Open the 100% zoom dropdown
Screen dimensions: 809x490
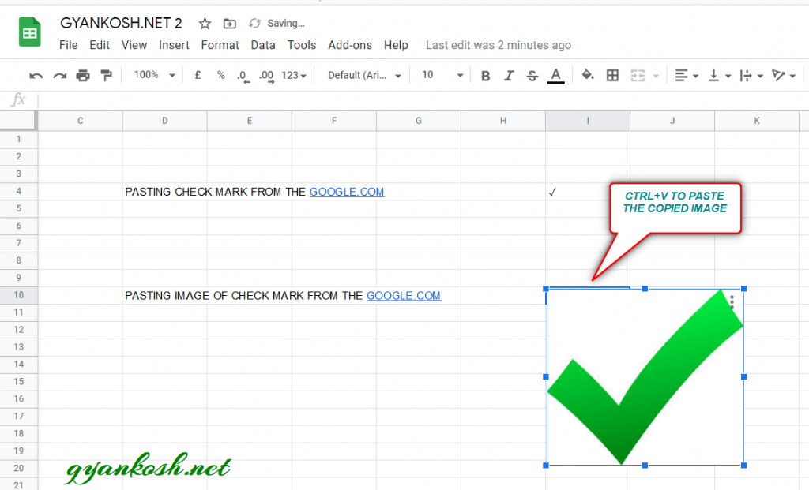pyautogui.click(x=154, y=75)
